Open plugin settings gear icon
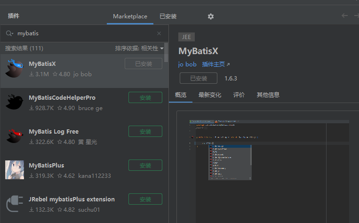 (x=211, y=16)
